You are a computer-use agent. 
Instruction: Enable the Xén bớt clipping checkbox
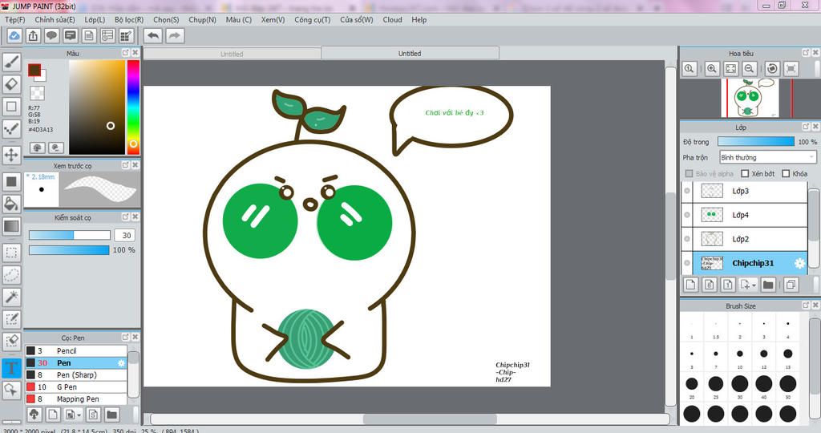click(x=745, y=173)
